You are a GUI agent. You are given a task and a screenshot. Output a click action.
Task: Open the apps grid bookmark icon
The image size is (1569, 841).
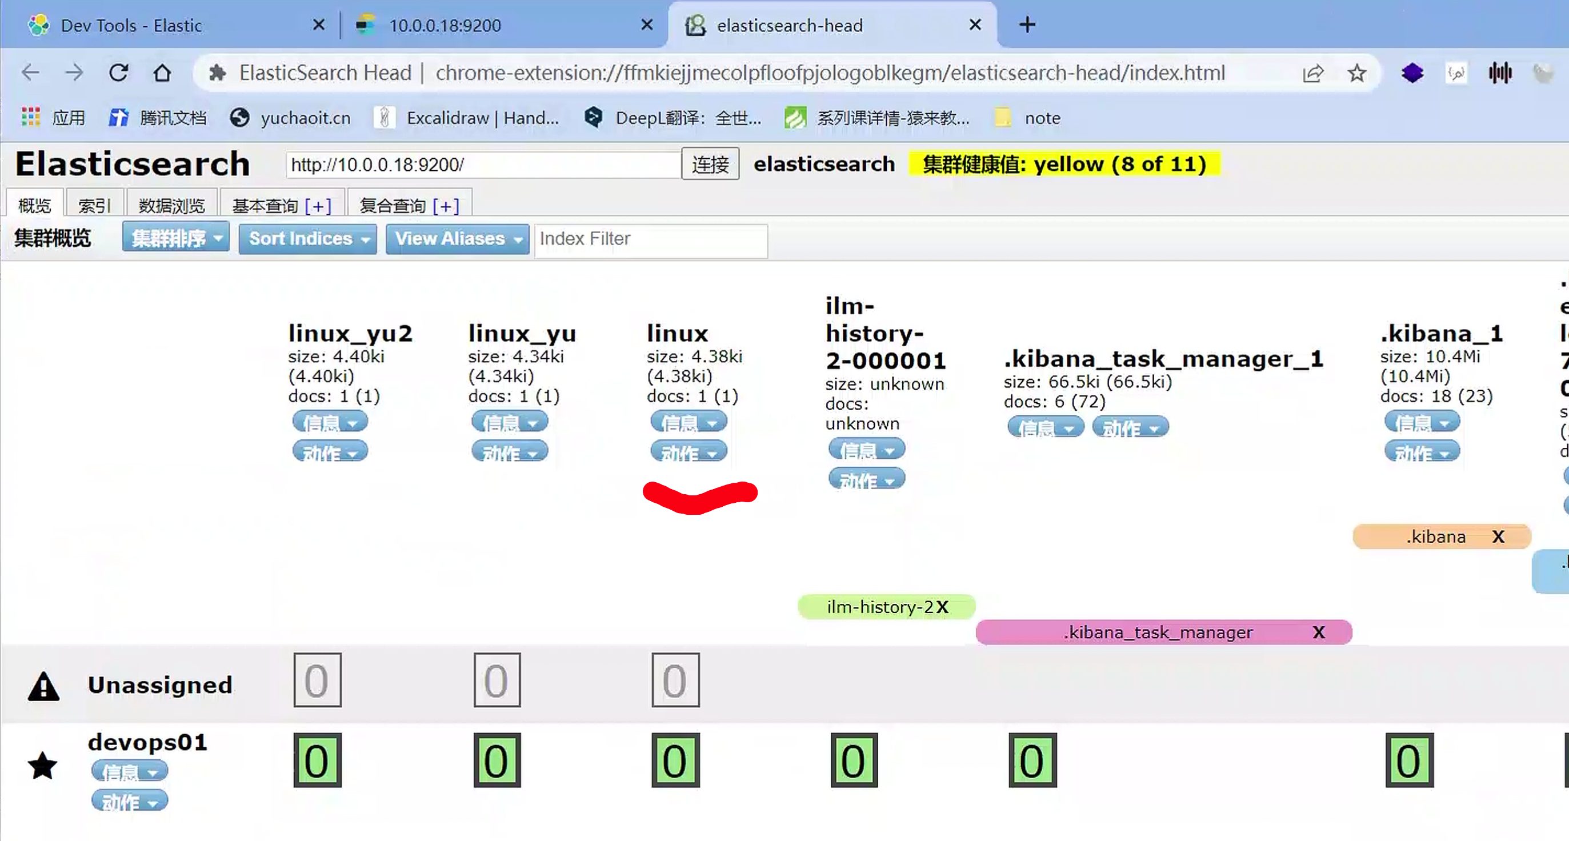(30, 117)
